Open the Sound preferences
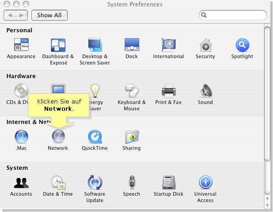The width and height of the screenshot is (273, 212). pos(206,90)
